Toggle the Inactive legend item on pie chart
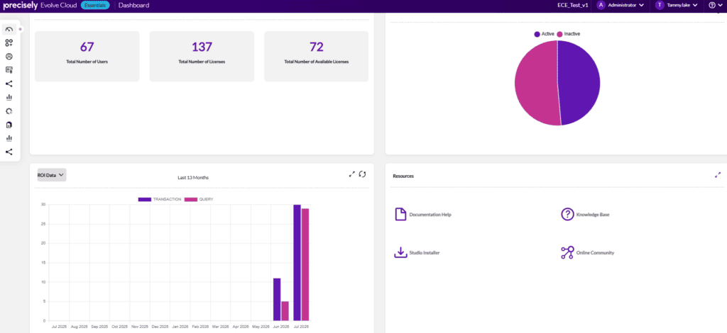Viewport: 727px width, 333px height. tap(569, 34)
